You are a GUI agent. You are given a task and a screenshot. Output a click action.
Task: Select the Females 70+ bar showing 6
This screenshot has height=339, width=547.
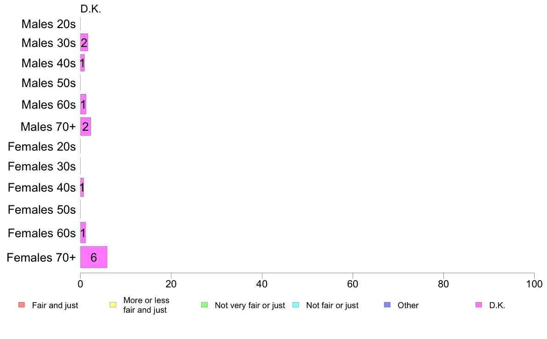tap(93, 257)
